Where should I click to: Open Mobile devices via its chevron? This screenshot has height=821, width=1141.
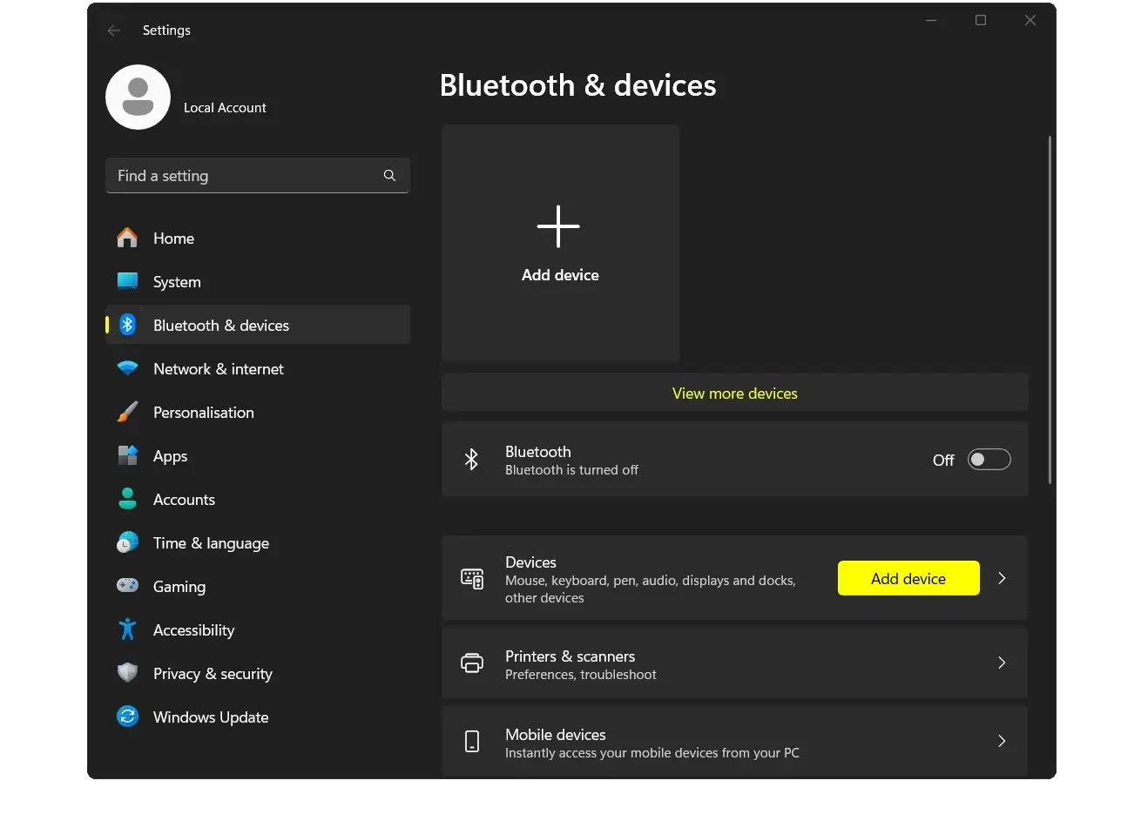tap(1002, 742)
